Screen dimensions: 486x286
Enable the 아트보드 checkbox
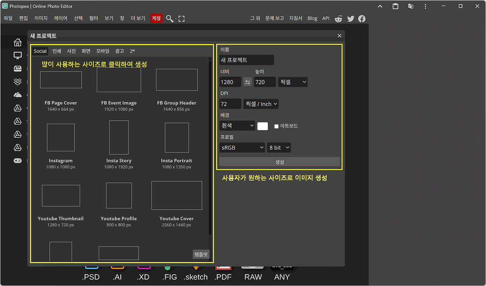tap(276, 126)
